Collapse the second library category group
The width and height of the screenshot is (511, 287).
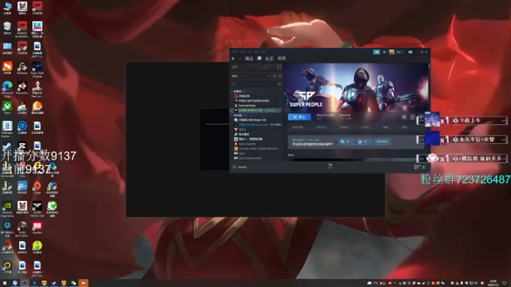(232, 115)
